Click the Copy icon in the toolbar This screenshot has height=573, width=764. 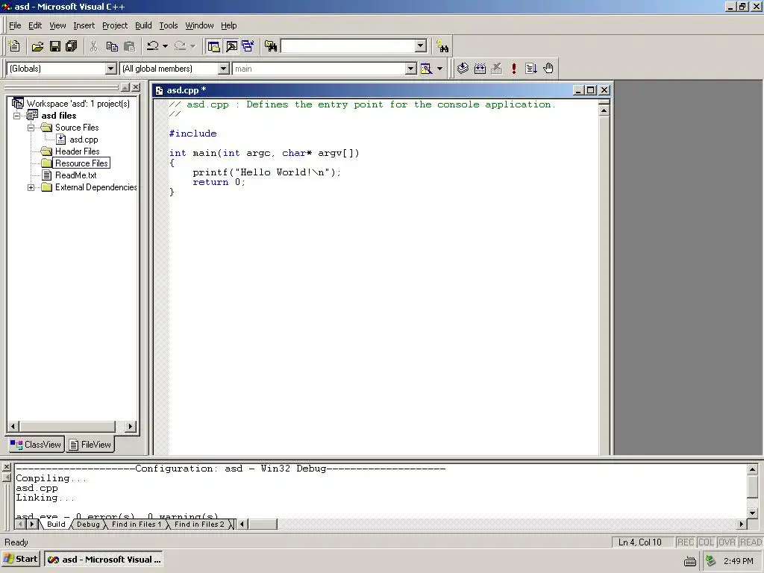[112, 46]
